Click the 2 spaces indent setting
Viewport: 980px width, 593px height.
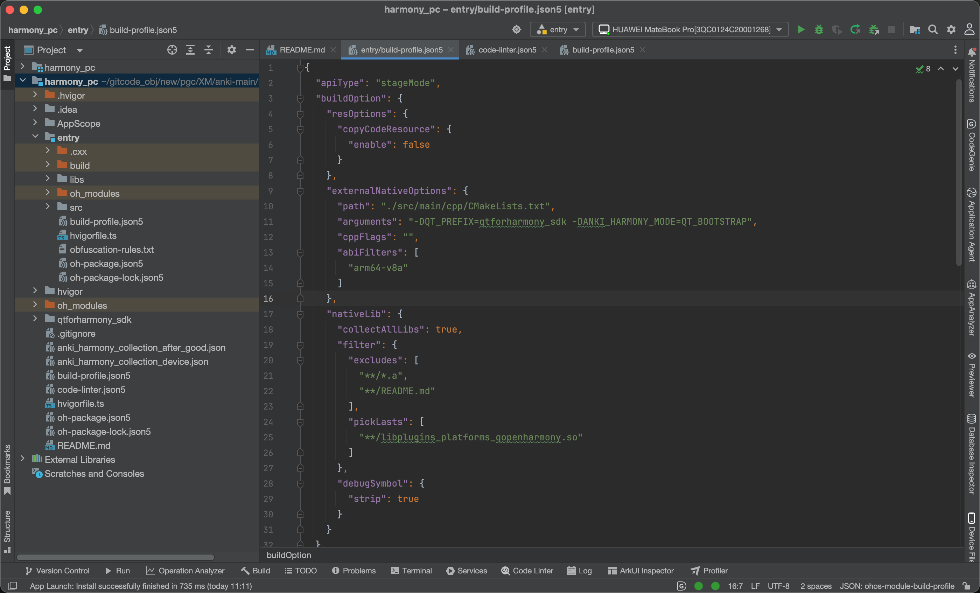[816, 586]
